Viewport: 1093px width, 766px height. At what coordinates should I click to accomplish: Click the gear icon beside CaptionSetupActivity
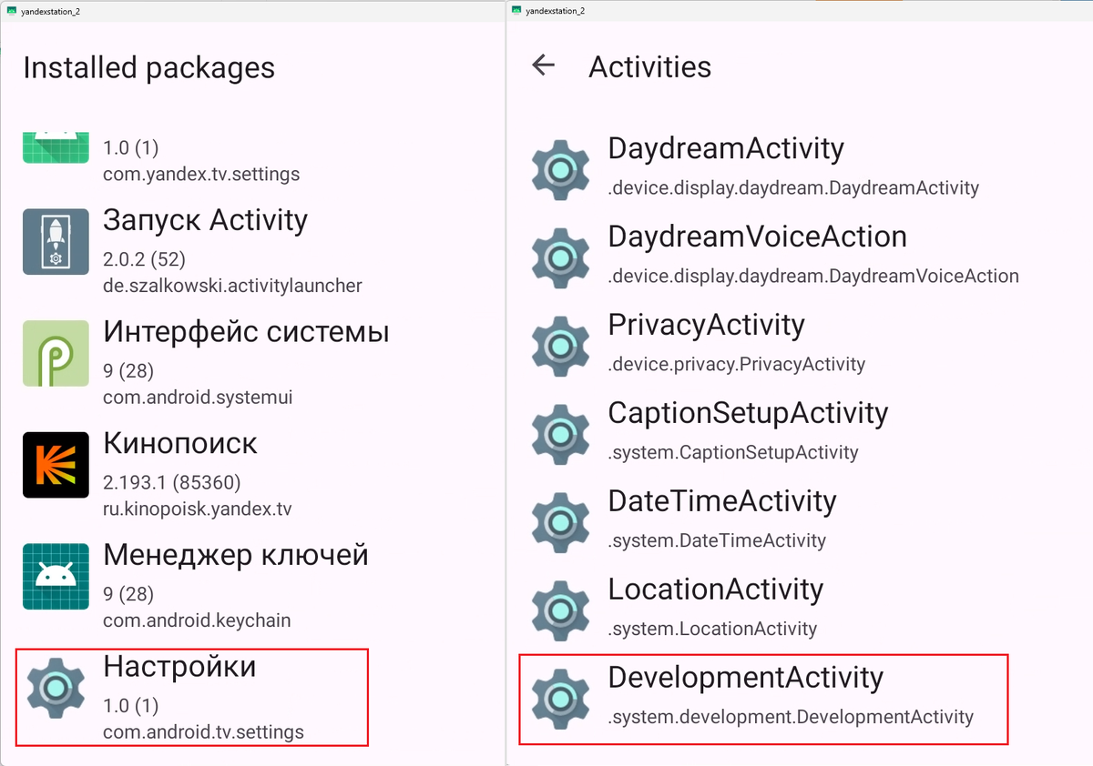pyautogui.click(x=561, y=433)
